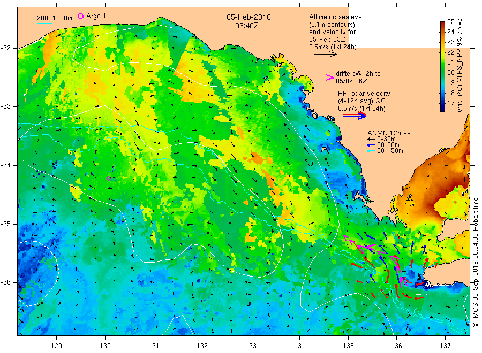Click the magenta Argo float marker on the map
Image resolution: width=482 pixels, height=353 pixels.
pyautogui.click(x=108, y=178)
